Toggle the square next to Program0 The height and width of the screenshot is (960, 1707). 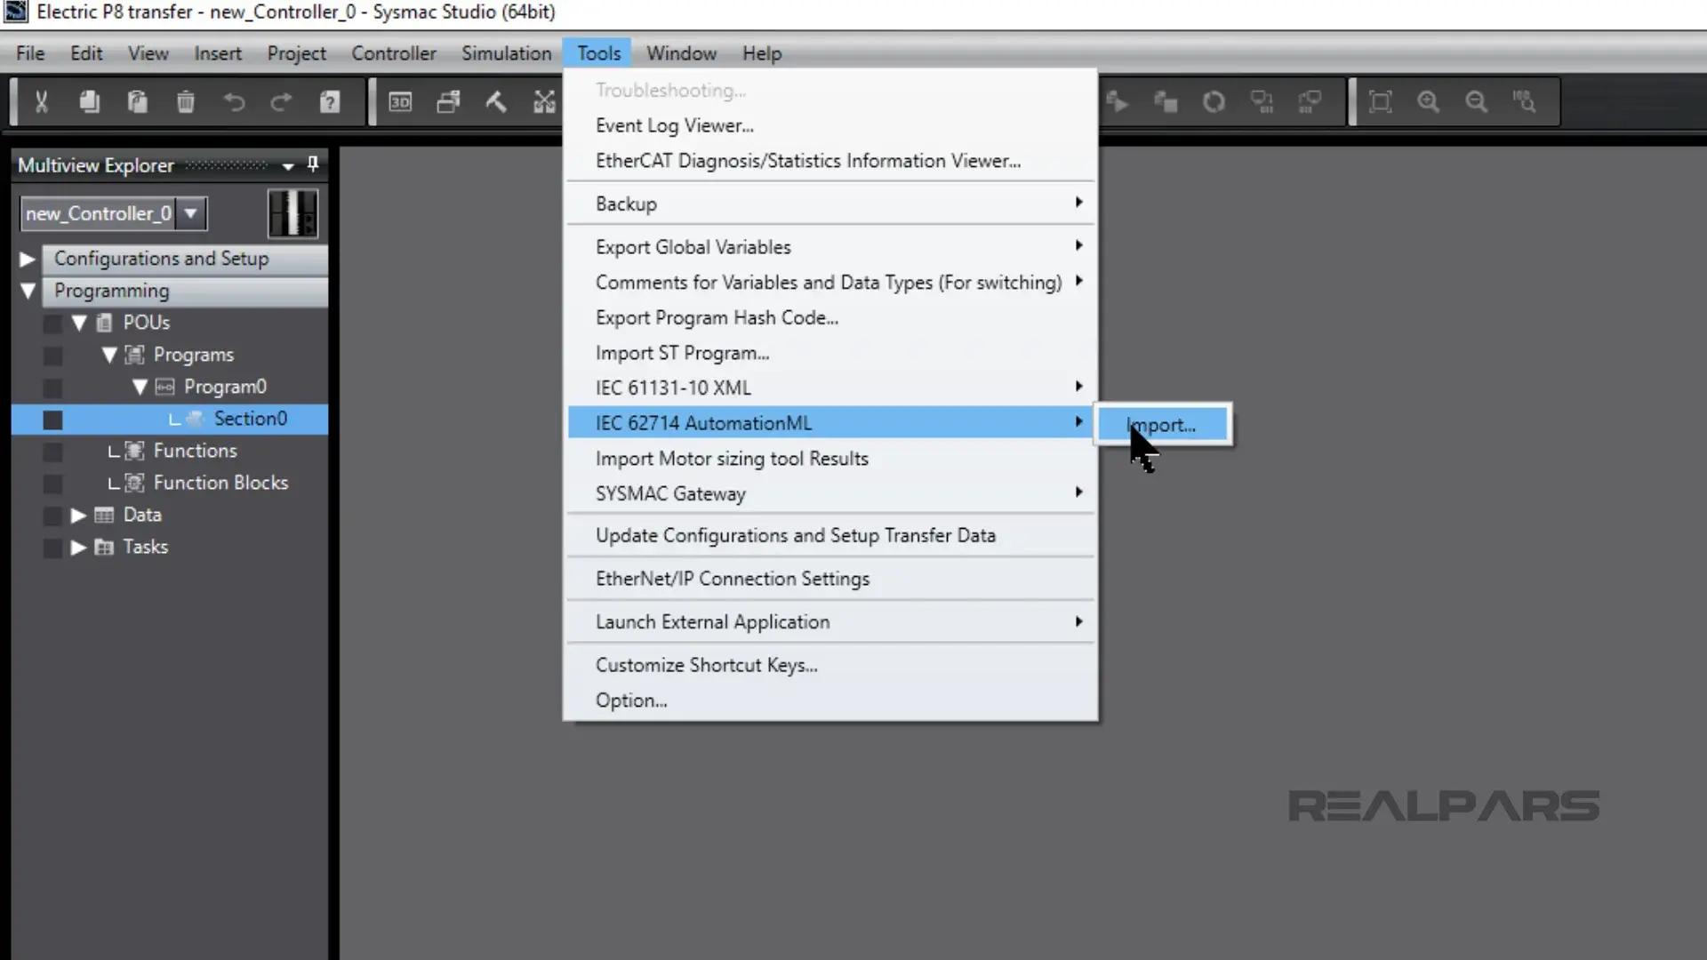click(52, 388)
